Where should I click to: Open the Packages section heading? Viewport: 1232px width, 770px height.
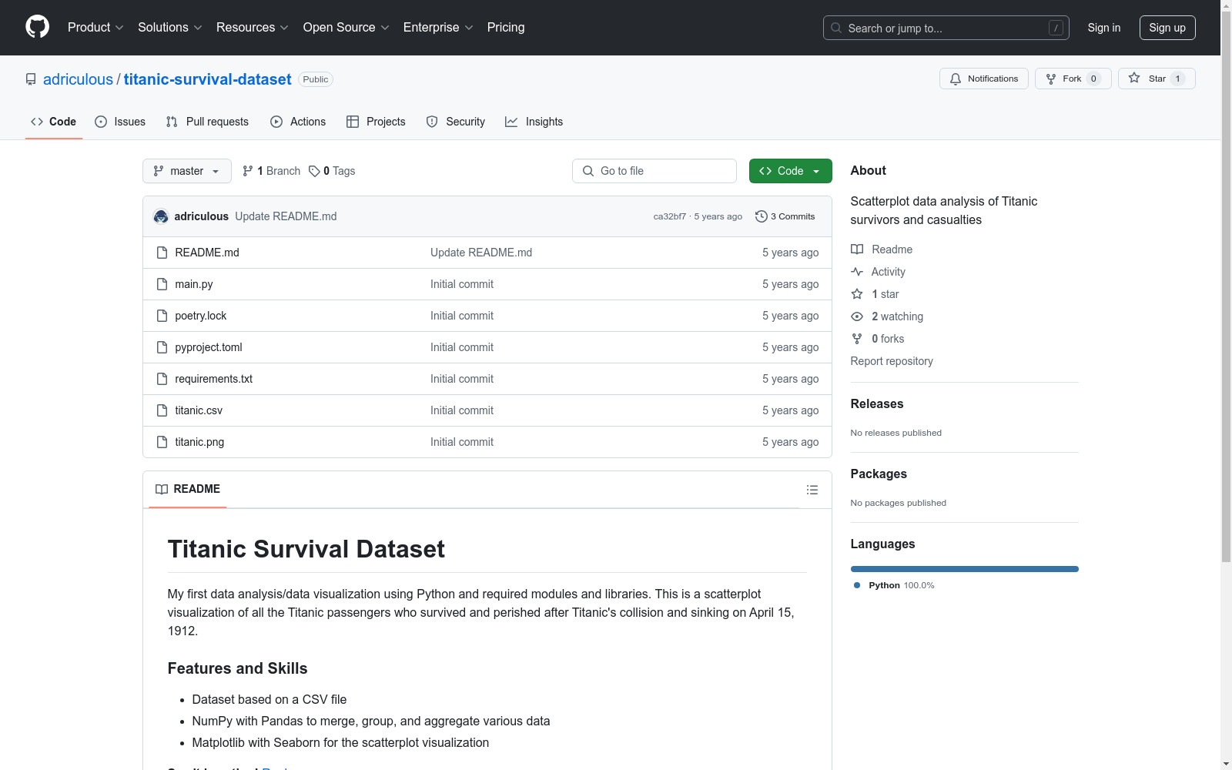coord(879,474)
